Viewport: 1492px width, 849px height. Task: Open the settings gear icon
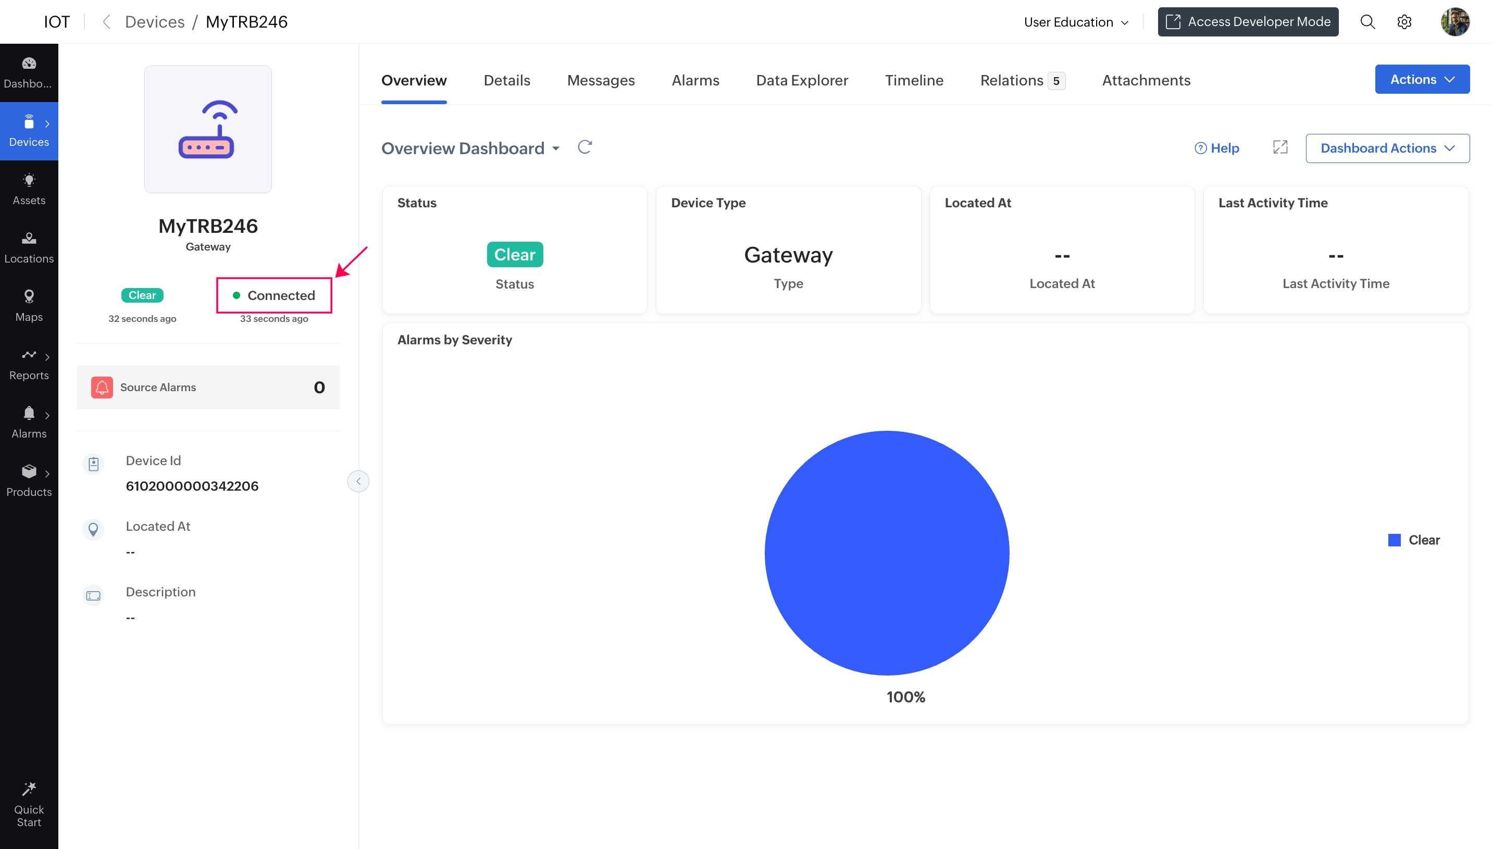coord(1403,22)
